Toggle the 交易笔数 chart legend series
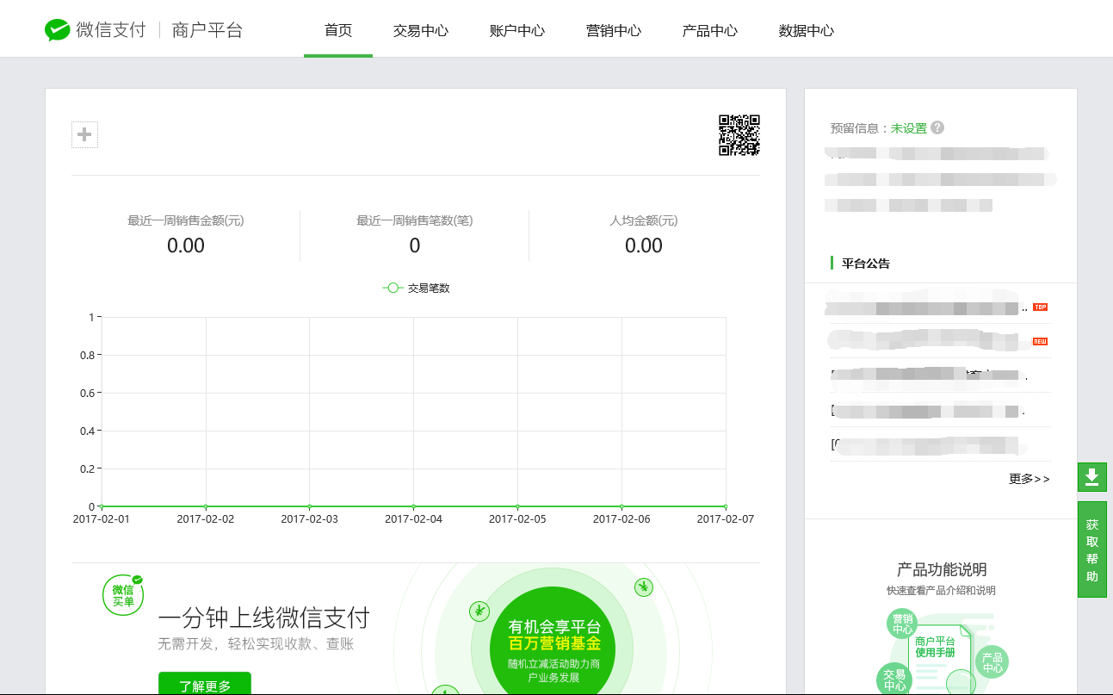The height and width of the screenshot is (695, 1113). [x=417, y=288]
